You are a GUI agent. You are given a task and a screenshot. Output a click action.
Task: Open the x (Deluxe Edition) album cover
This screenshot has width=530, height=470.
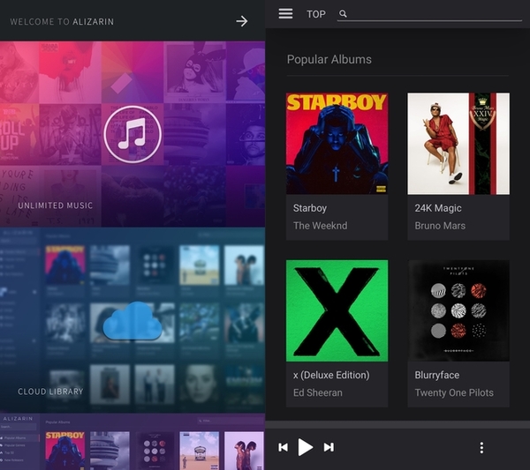point(337,310)
